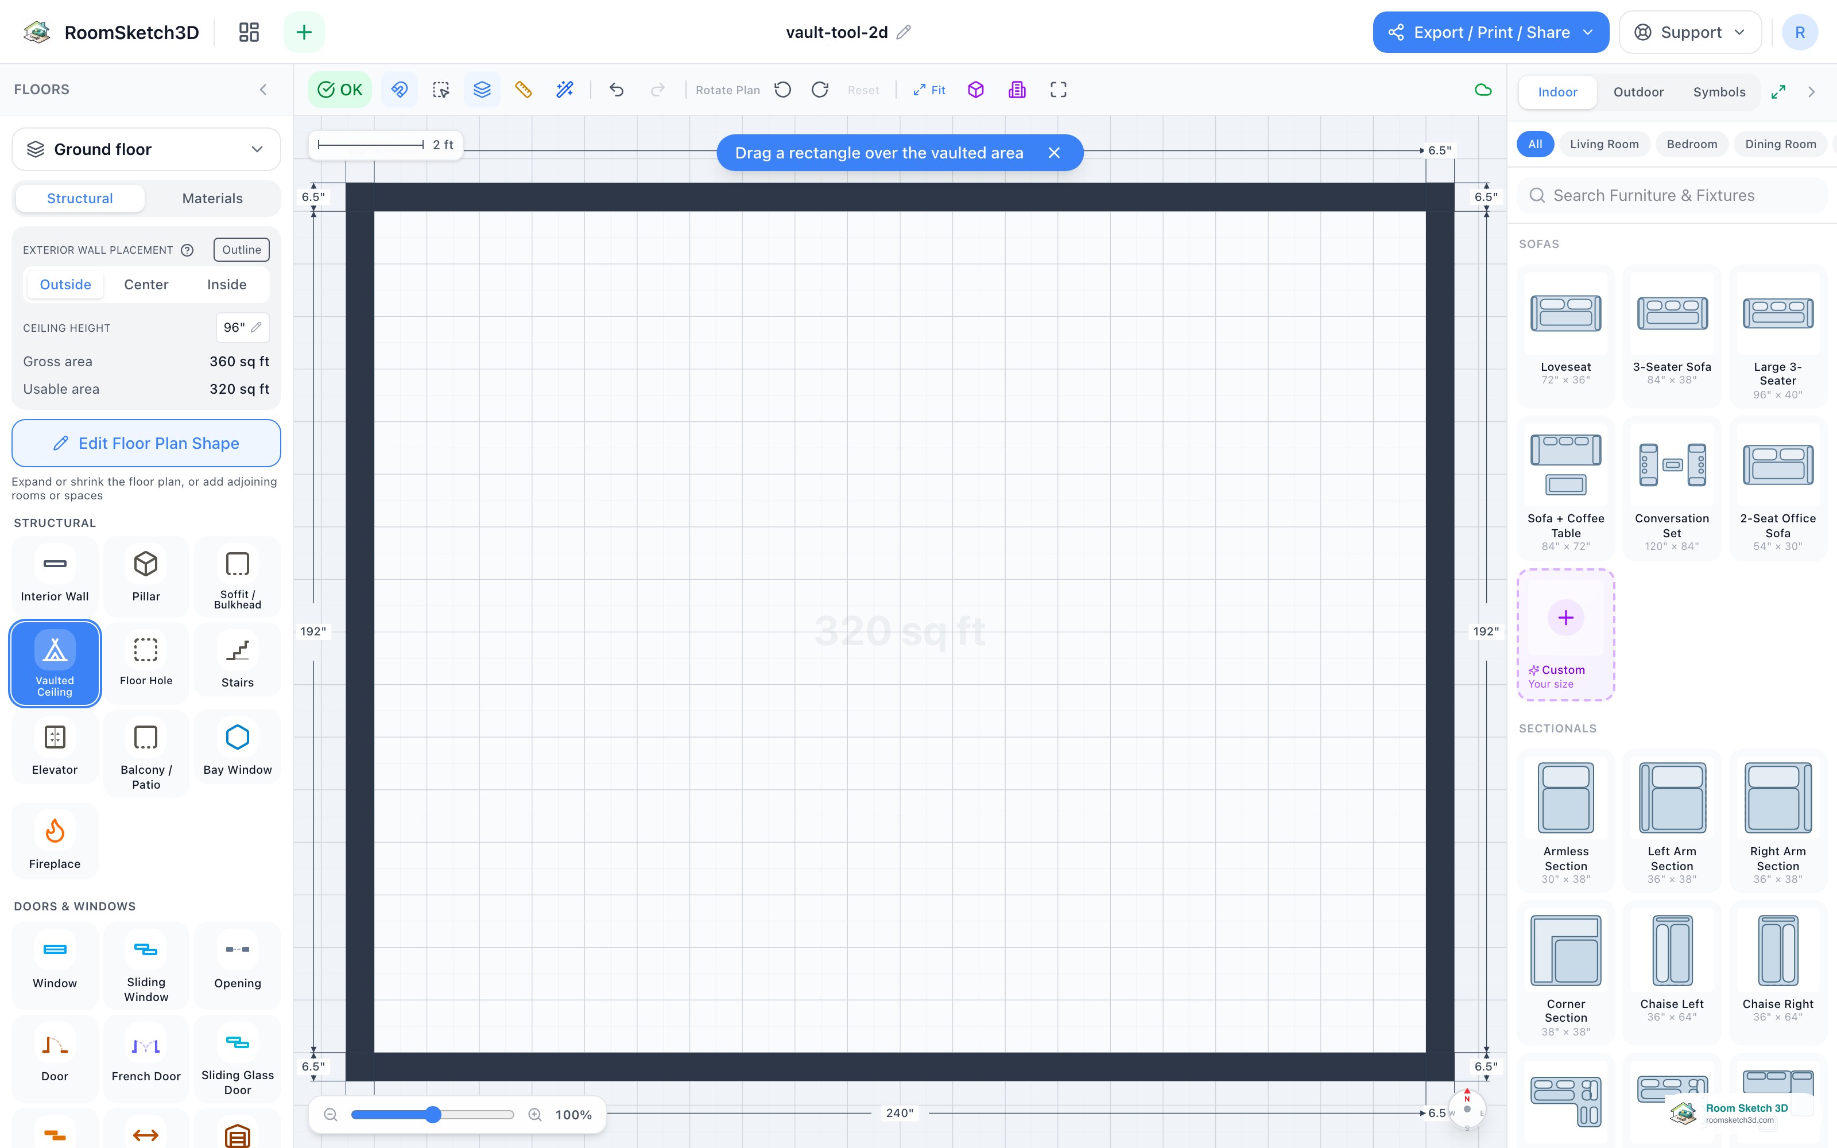The width and height of the screenshot is (1837, 1148).
Task: Switch to the Materials tab
Action: click(212, 198)
